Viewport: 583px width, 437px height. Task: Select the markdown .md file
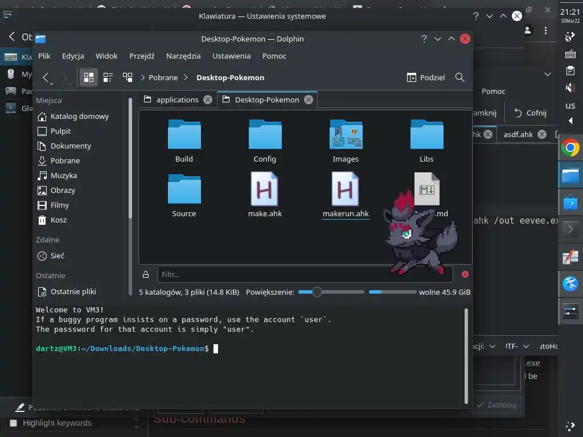click(427, 189)
